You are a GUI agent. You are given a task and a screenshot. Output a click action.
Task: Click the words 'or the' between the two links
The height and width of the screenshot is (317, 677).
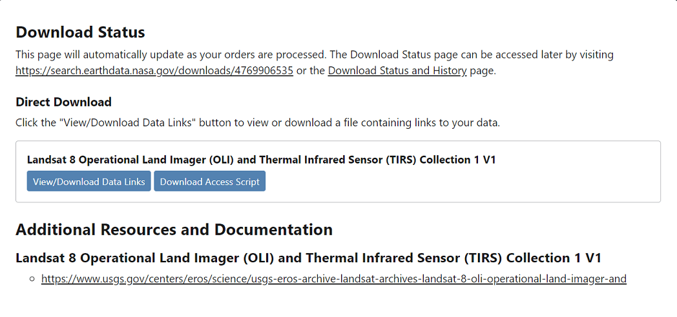[x=311, y=71]
